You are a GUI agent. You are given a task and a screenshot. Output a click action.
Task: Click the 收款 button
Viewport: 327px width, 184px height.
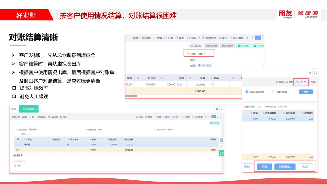click(305, 167)
